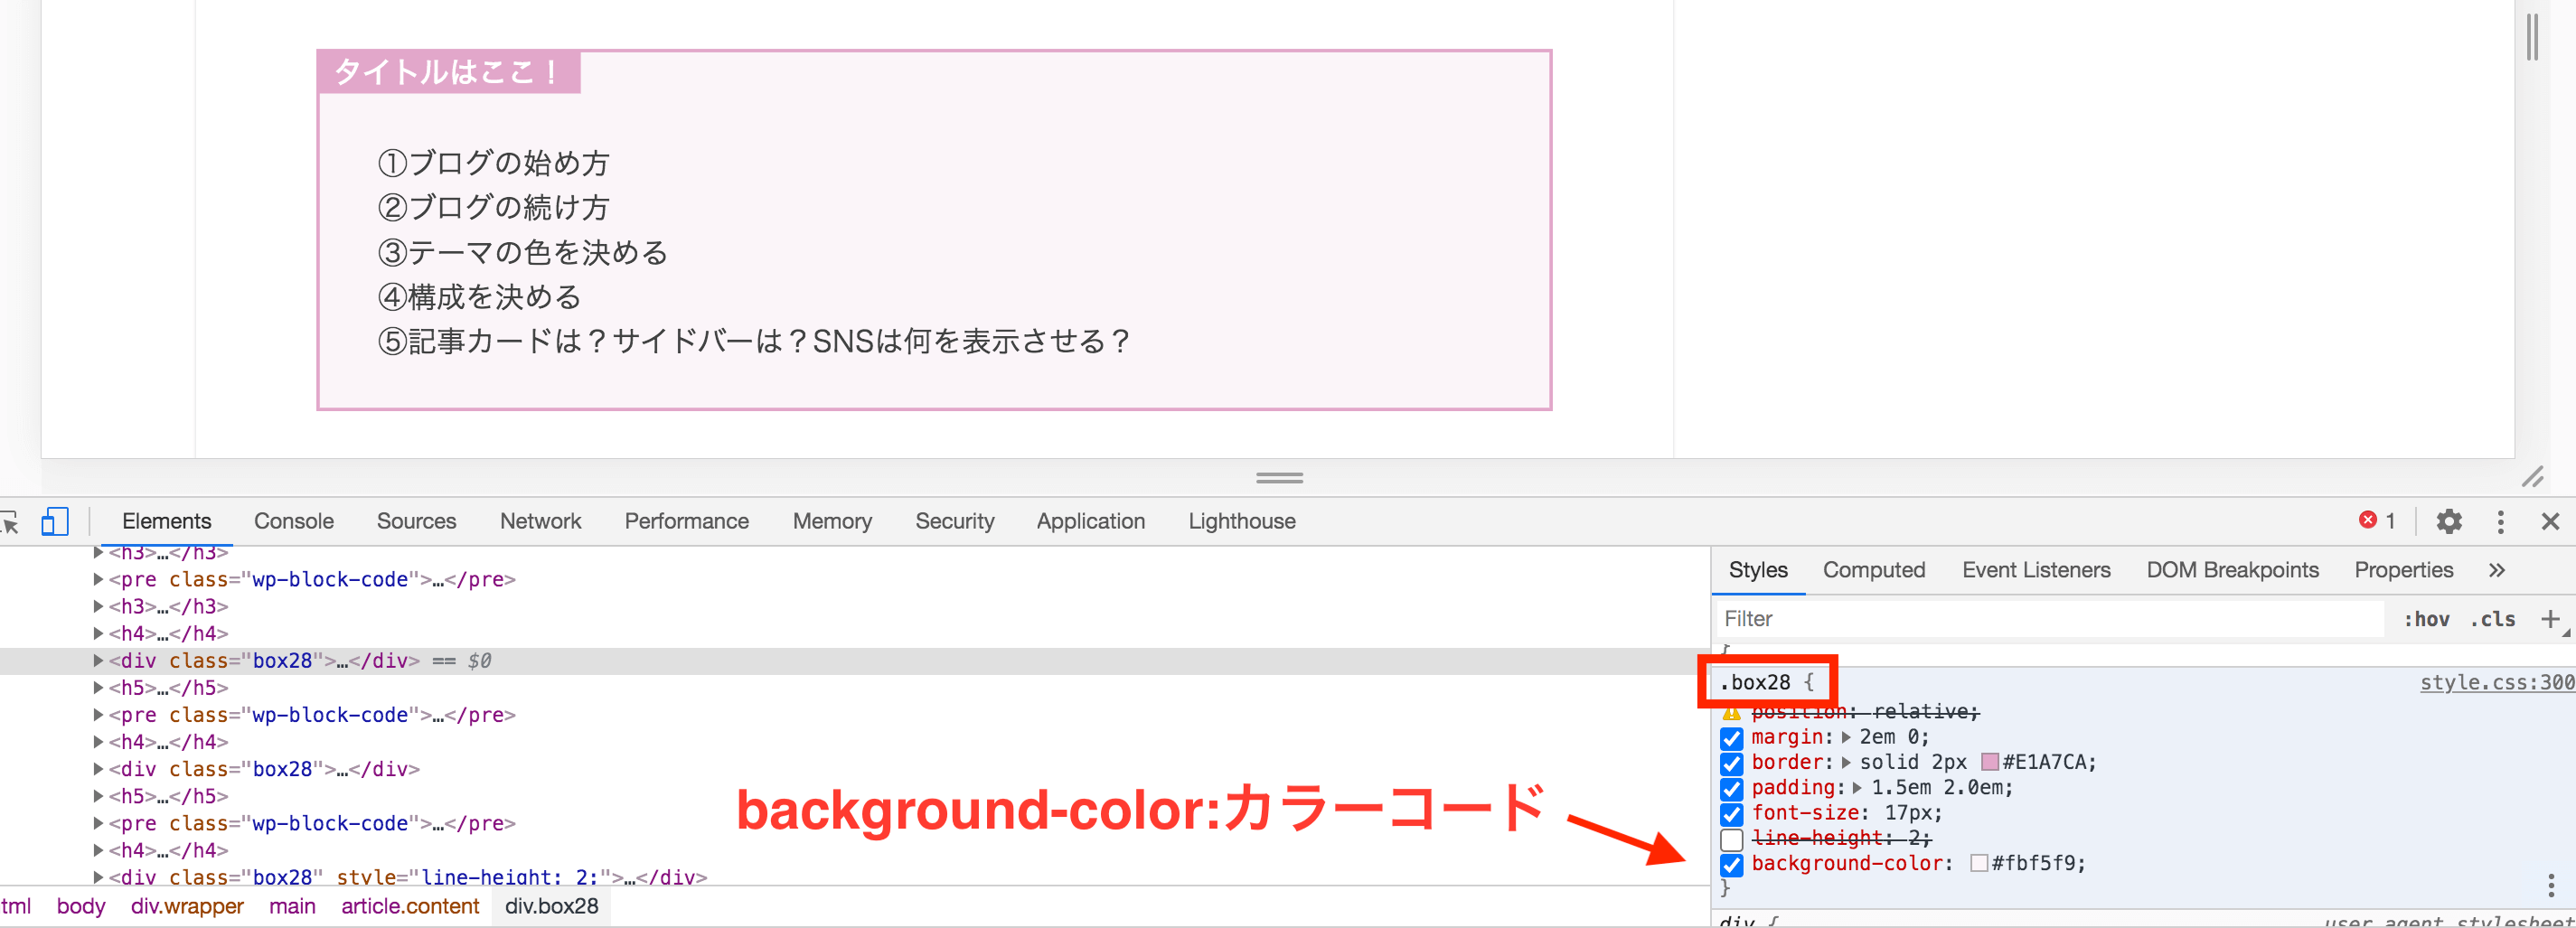This screenshot has height=928, width=2576.
Task: Open the Lighthouse tab
Action: click(1241, 521)
